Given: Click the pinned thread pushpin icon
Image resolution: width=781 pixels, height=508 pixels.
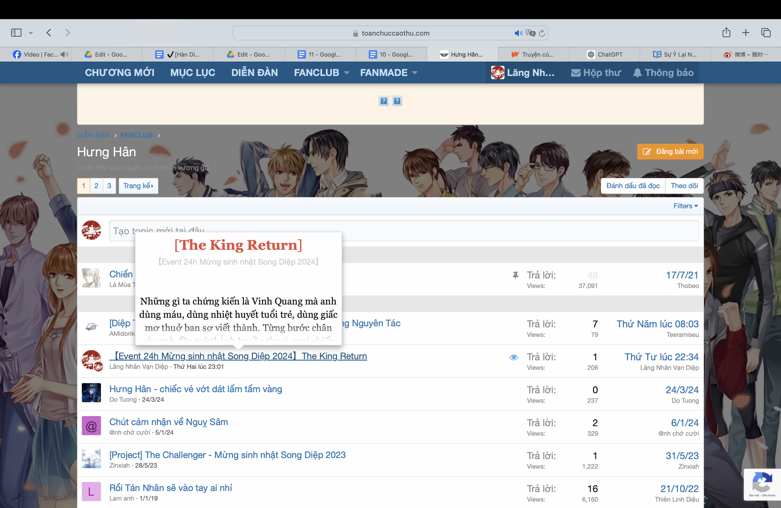Looking at the screenshot, I should click(x=515, y=275).
